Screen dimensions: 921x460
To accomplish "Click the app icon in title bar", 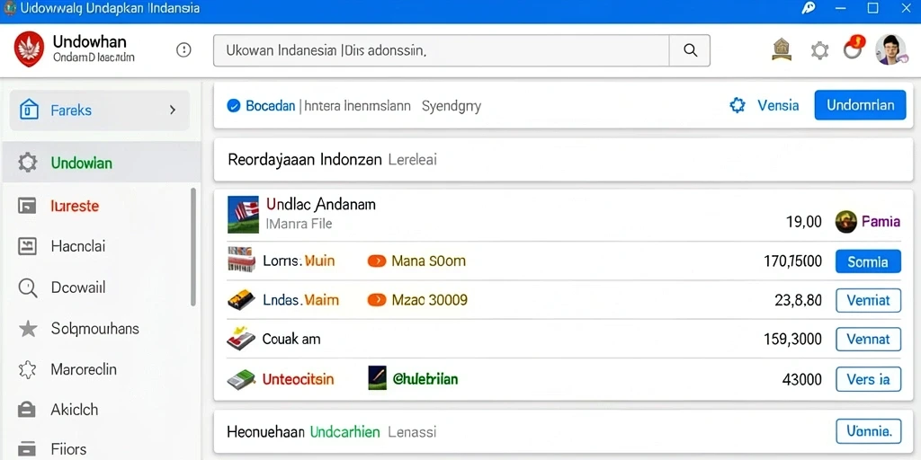I will coord(9,9).
